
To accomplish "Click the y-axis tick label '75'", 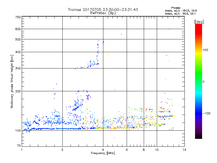I will coord(19,146).
